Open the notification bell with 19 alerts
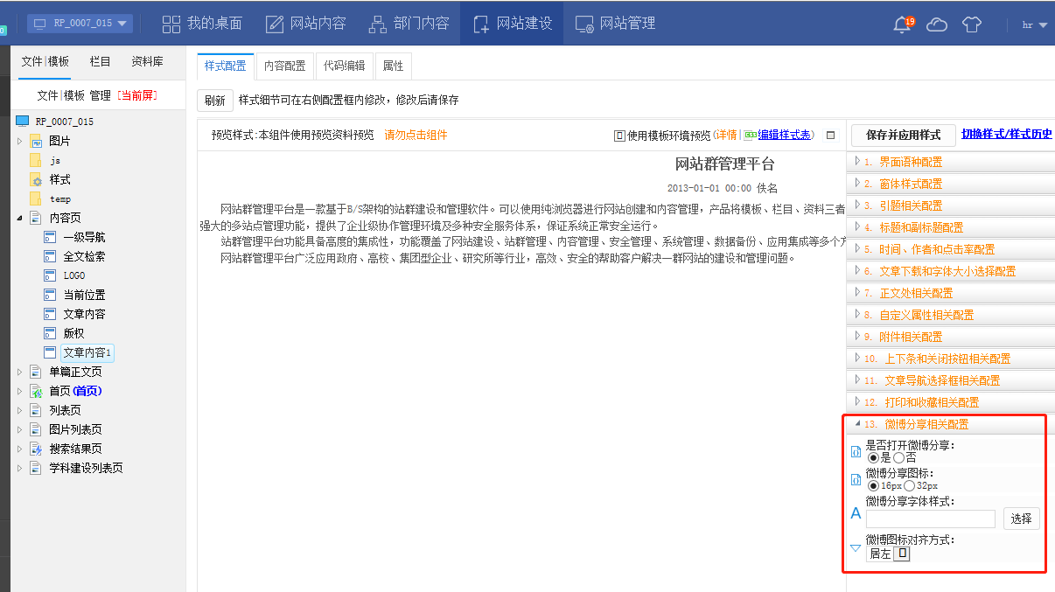This screenshot has width=1055, height=592. [902, 24]
